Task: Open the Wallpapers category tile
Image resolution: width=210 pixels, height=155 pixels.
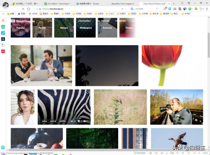Action: 86,28
